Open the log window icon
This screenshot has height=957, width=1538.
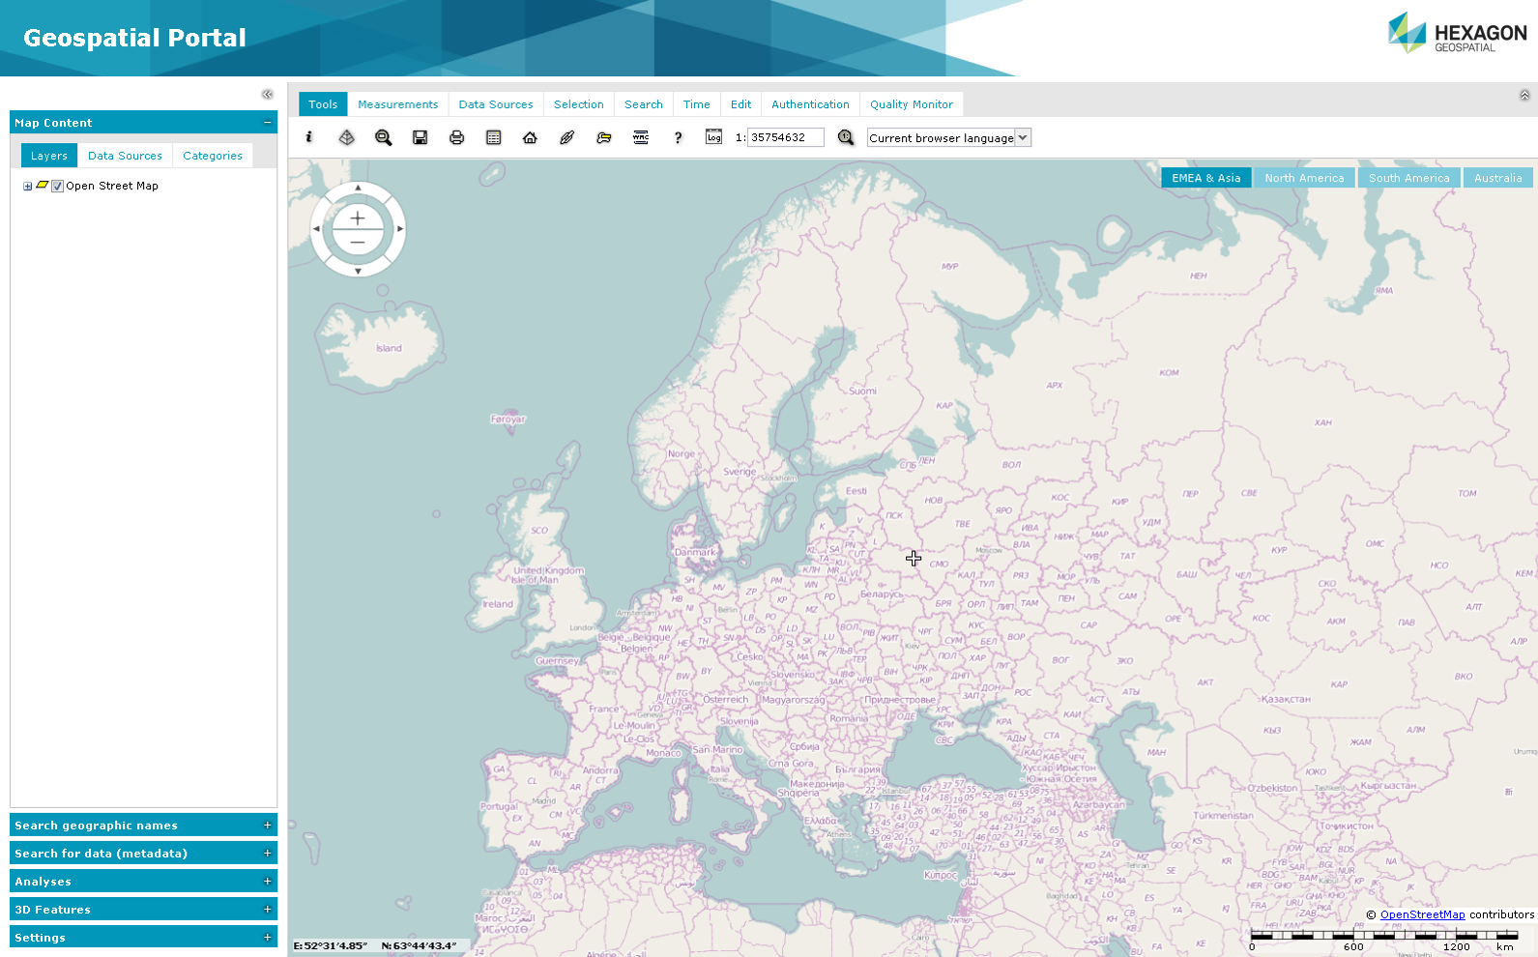pos(713,137)
